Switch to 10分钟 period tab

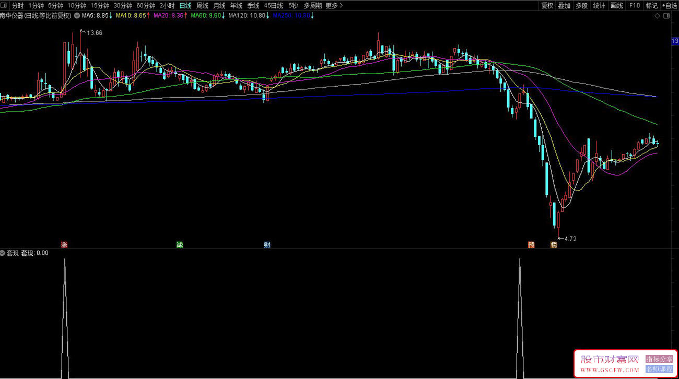coord(77,6)
